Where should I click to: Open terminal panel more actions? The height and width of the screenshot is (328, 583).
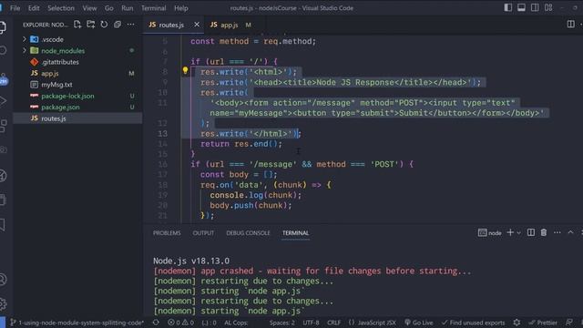point(557,232)
